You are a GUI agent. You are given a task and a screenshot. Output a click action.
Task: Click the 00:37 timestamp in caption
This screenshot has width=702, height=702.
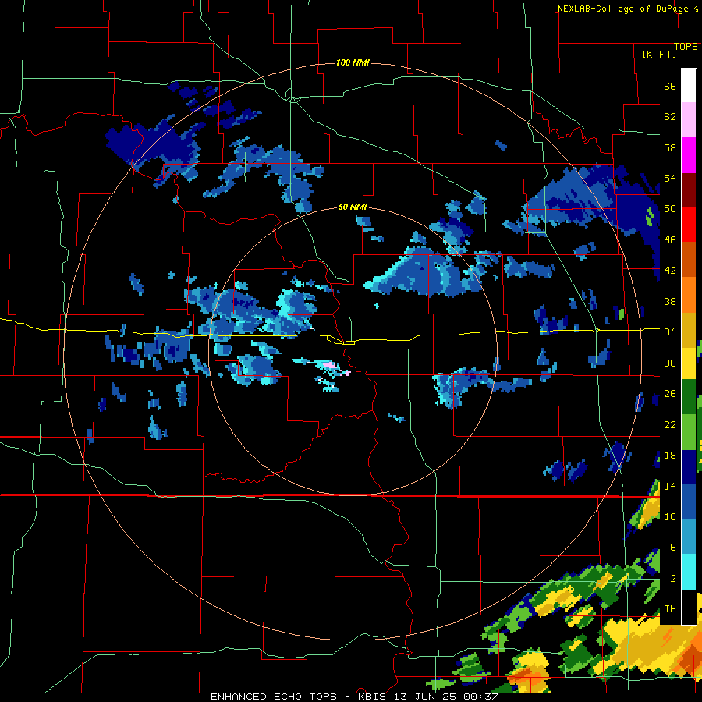click(x=481, y=697)
